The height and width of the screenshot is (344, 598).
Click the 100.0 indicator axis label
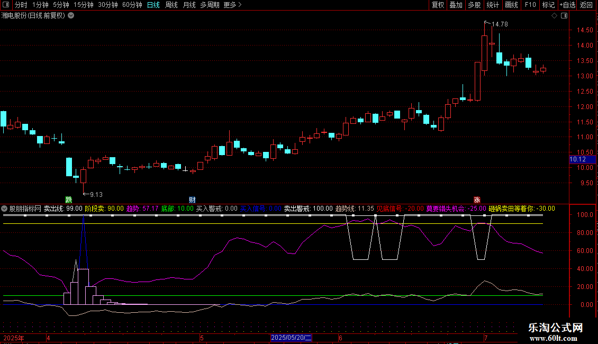point(585,215)
